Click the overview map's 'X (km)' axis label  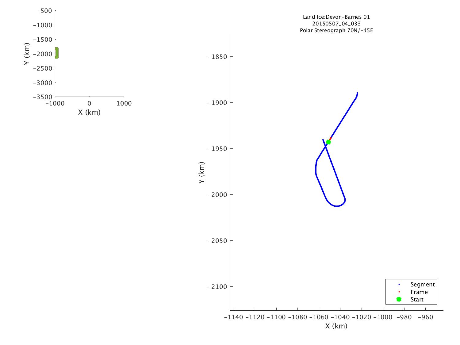tap(89, 112)
